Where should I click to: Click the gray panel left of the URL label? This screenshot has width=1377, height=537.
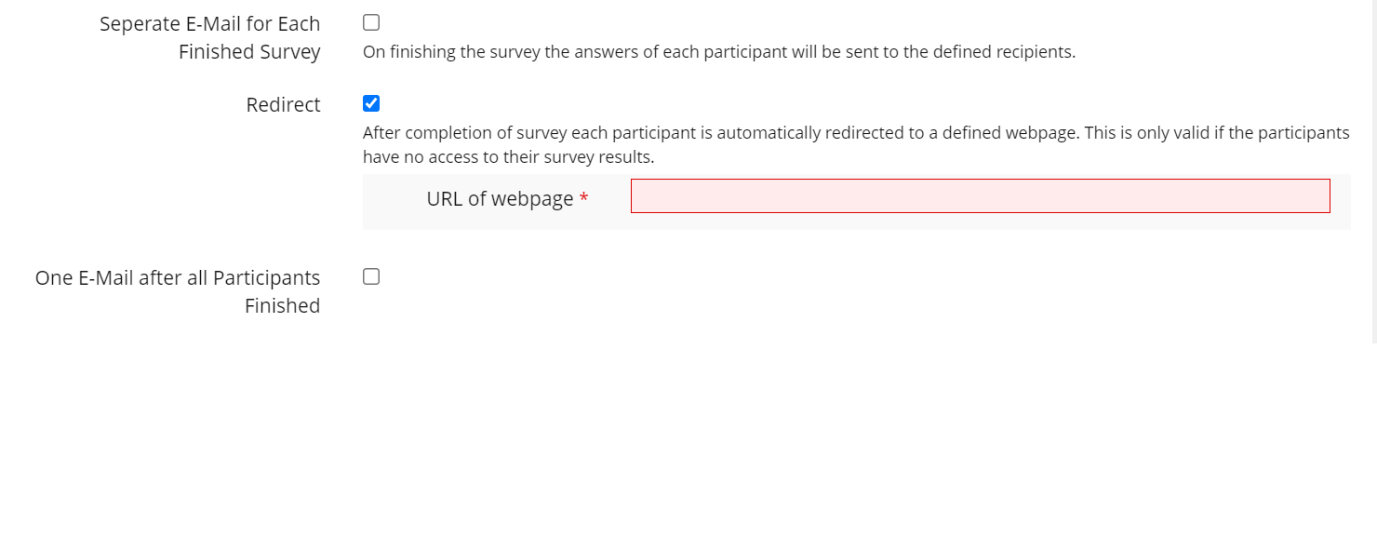391,201
